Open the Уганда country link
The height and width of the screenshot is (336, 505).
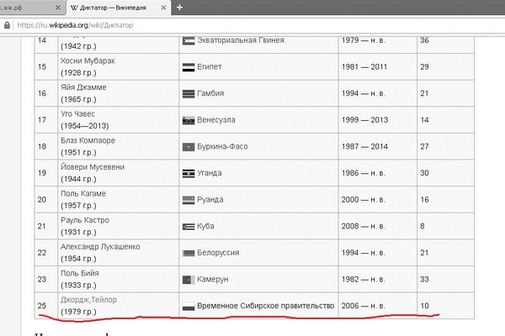point(210,173)
